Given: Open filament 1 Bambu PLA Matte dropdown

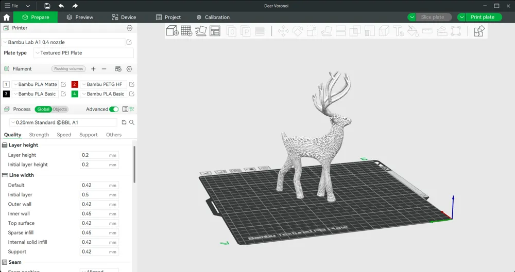Looking at the screenshot, I should tap(35, 84).
